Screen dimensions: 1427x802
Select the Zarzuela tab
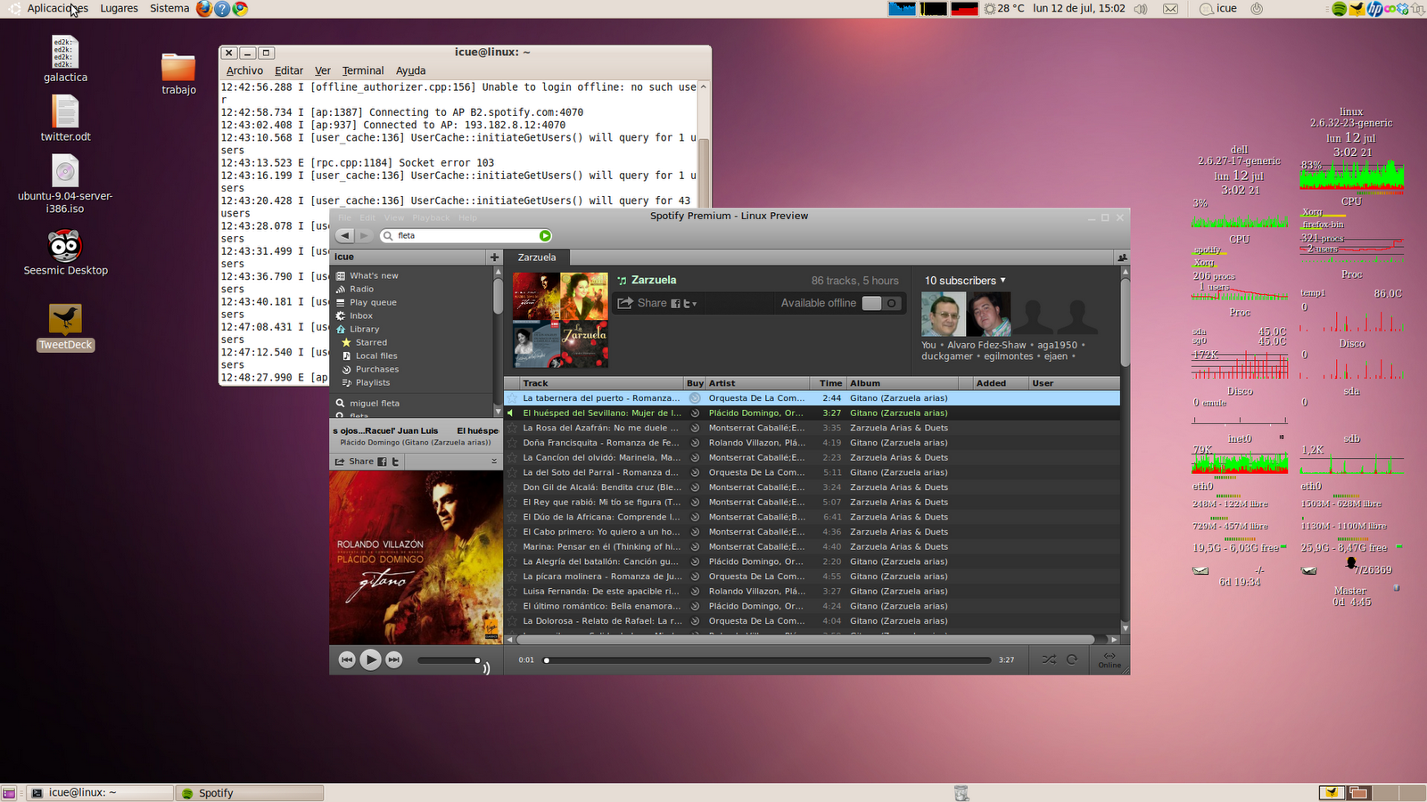pyautogui.click(x=537, y=258)
